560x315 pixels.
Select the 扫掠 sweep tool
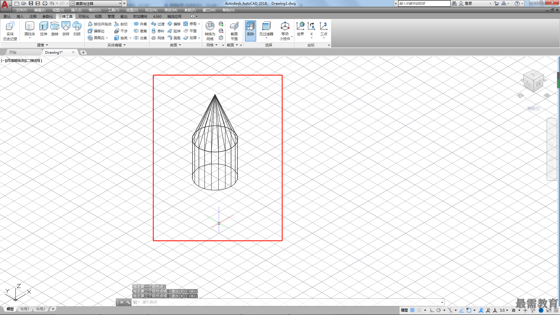point(77,29)
